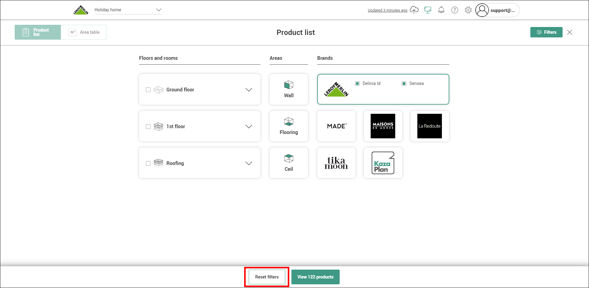This screenshot has height=288, width=589.
Task: Select the Kaza Plan brand filter
Action: click(383, 163)
